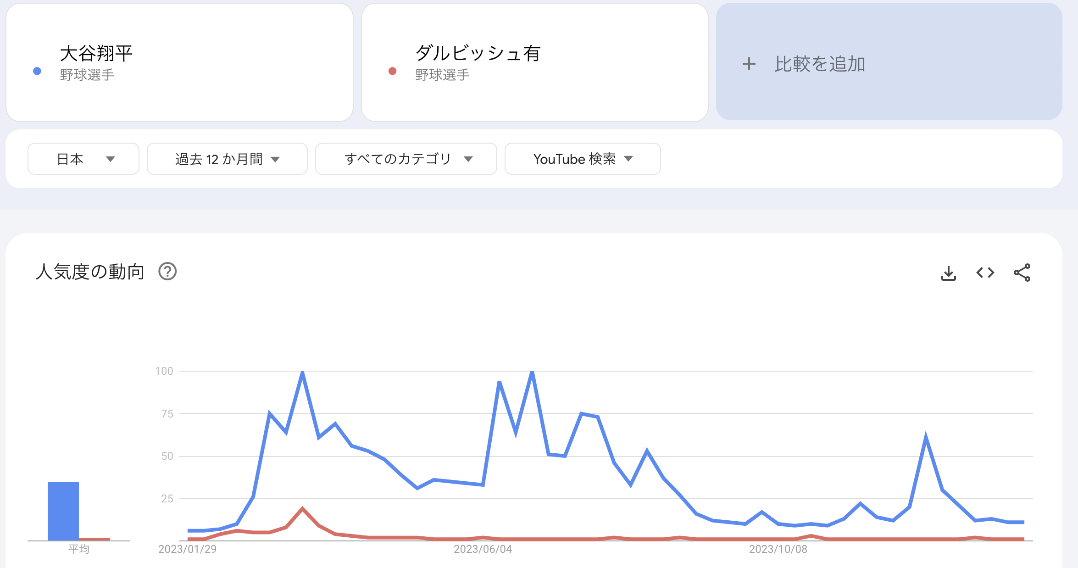1078x568 pixels.
Task: Click the red dot next to ダルビッシュ有
Action: point(392,71)
